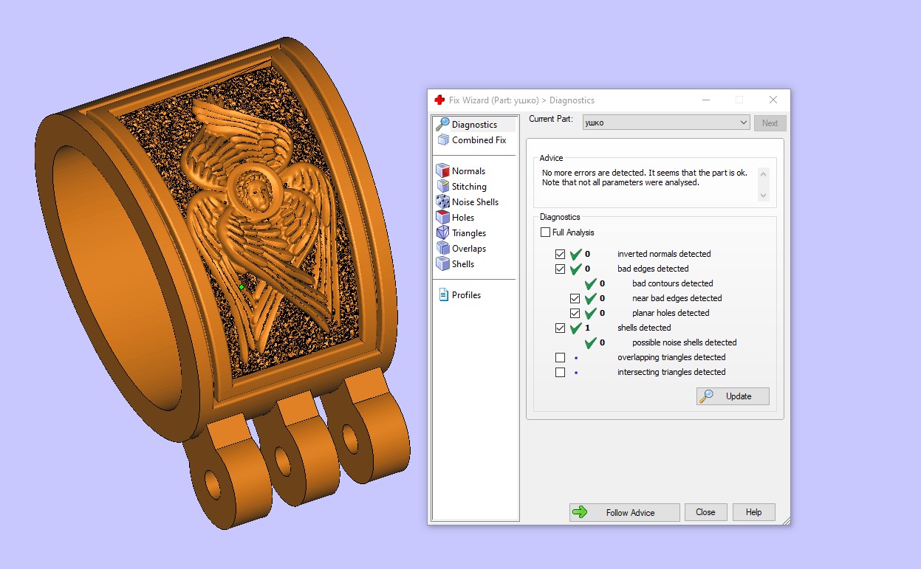
Task: Click the green arrow on Follow Advice
Action: tap(580, 512)
